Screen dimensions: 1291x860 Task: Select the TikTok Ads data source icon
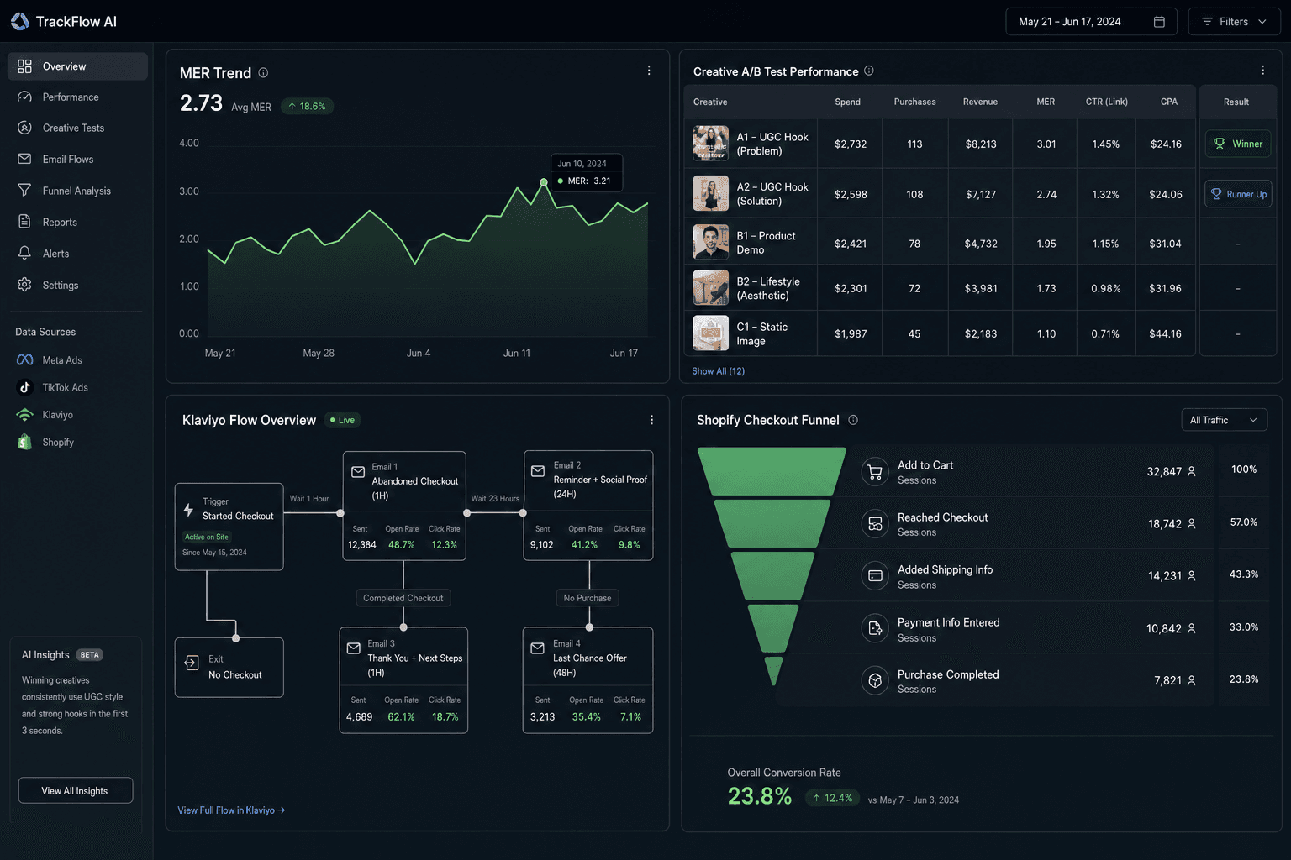click(x=24, y=387)
